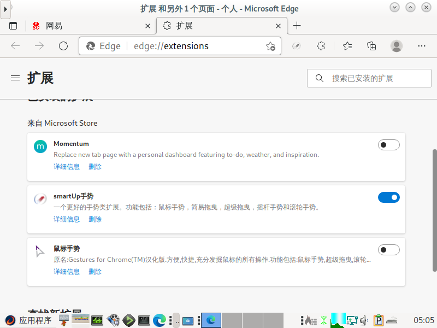Image resolution: width=437 pixels, height=328 pixels.
Task: Close the 扩展 tab
Action: click(278, 26)
